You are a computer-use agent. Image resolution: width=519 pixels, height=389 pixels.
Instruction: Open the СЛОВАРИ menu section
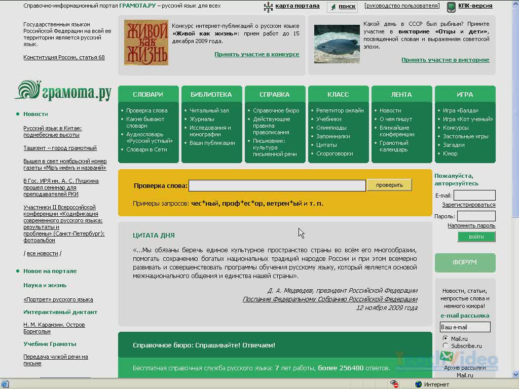click(x=148, y=94)
